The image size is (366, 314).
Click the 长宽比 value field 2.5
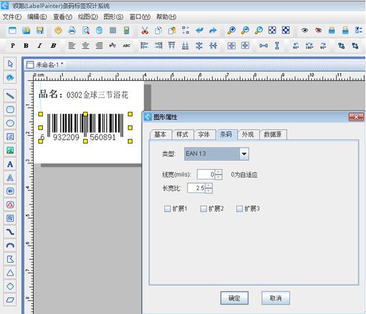point(197,188)
